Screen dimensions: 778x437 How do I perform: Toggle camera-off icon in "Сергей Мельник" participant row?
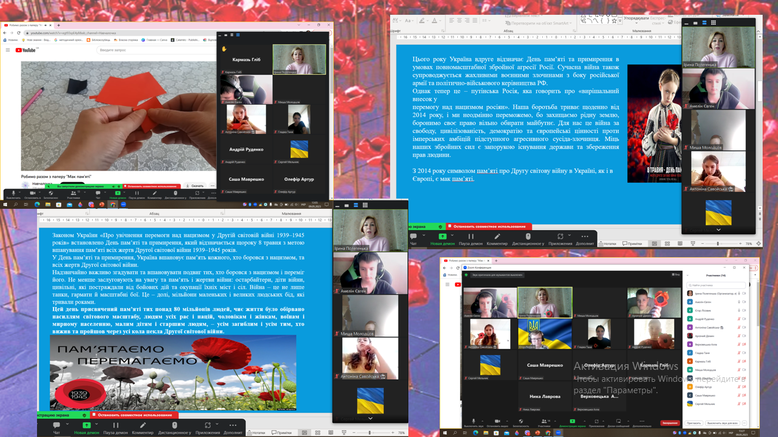[x=744, y=404]
